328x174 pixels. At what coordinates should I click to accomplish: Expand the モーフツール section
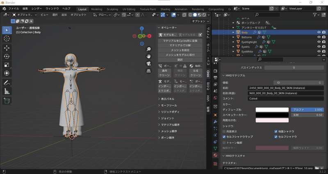point(169,105)
